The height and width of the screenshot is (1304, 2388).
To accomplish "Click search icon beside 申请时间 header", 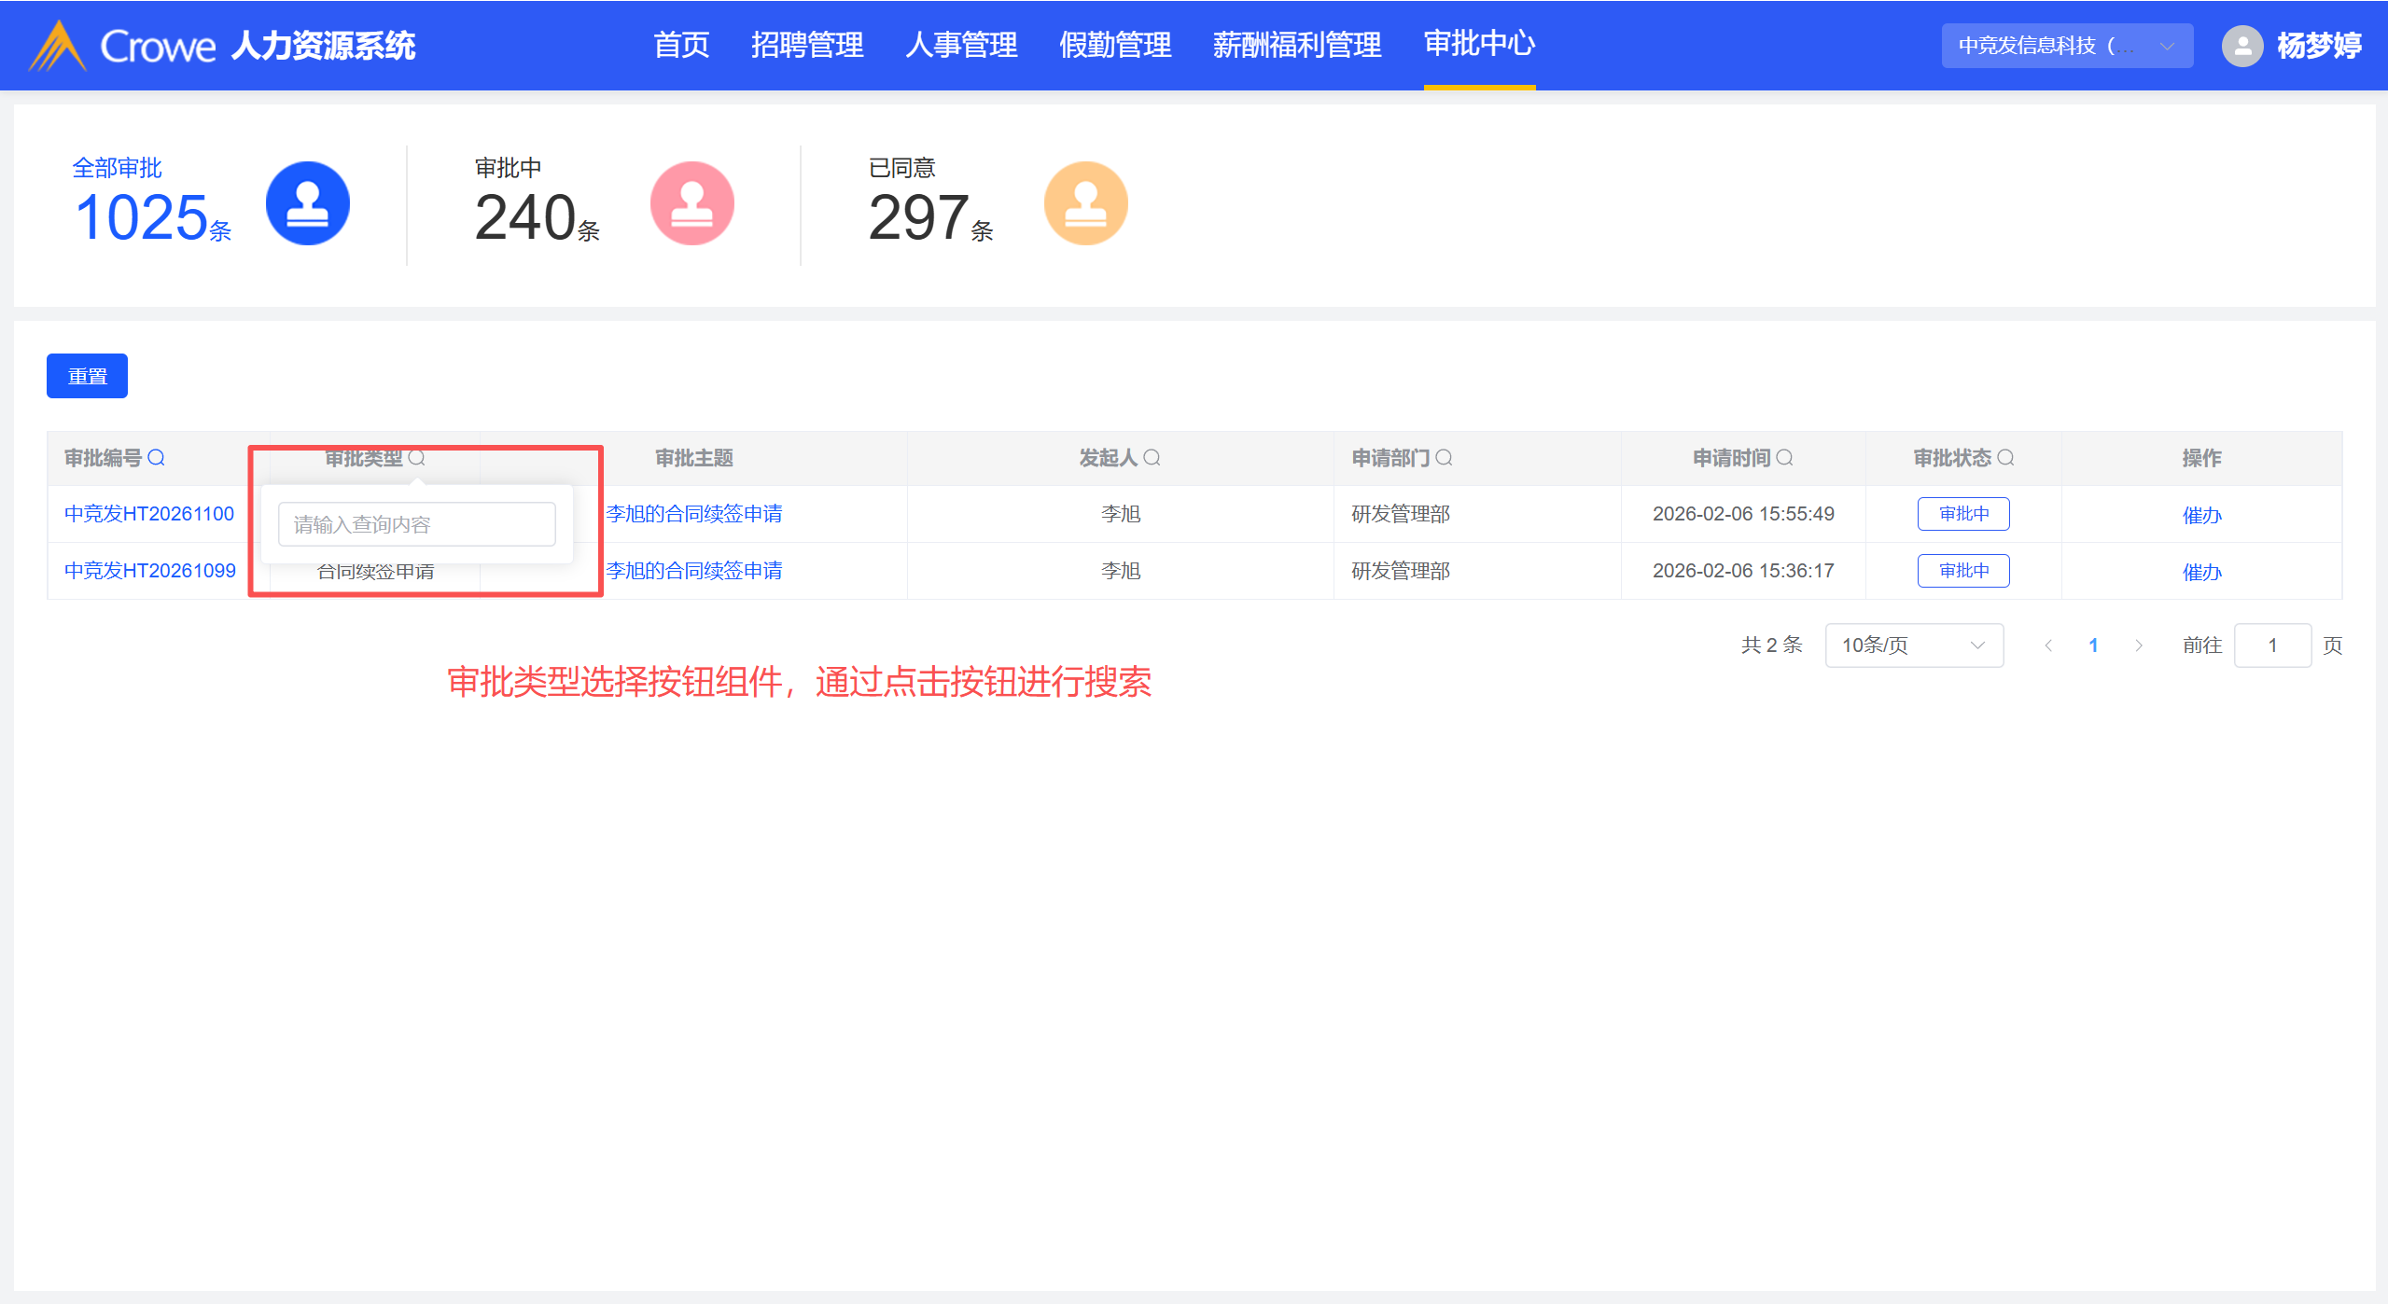I will tap(1785, 458).
